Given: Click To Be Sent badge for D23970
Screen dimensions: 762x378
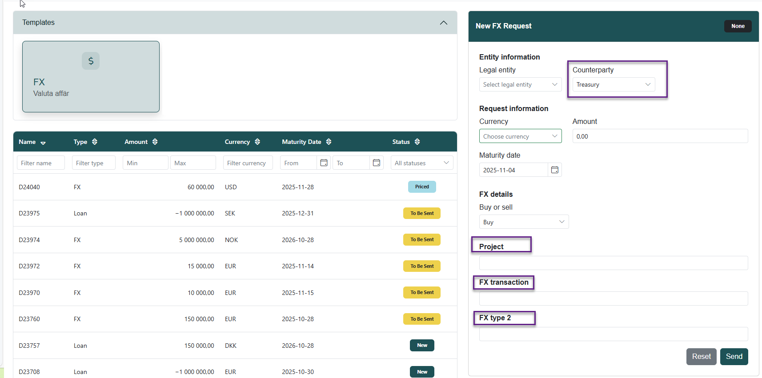Looking at the screenshot, I should [422, 293].
